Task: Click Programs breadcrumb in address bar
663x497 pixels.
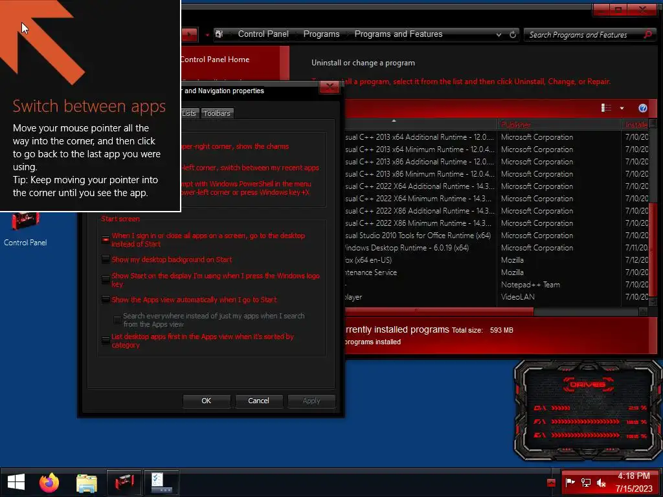Action: click(321, 34)
